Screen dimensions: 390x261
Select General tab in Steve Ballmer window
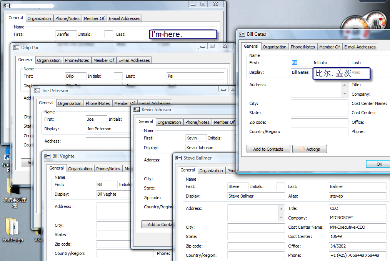pyautogui.click(x=188, y=170)
